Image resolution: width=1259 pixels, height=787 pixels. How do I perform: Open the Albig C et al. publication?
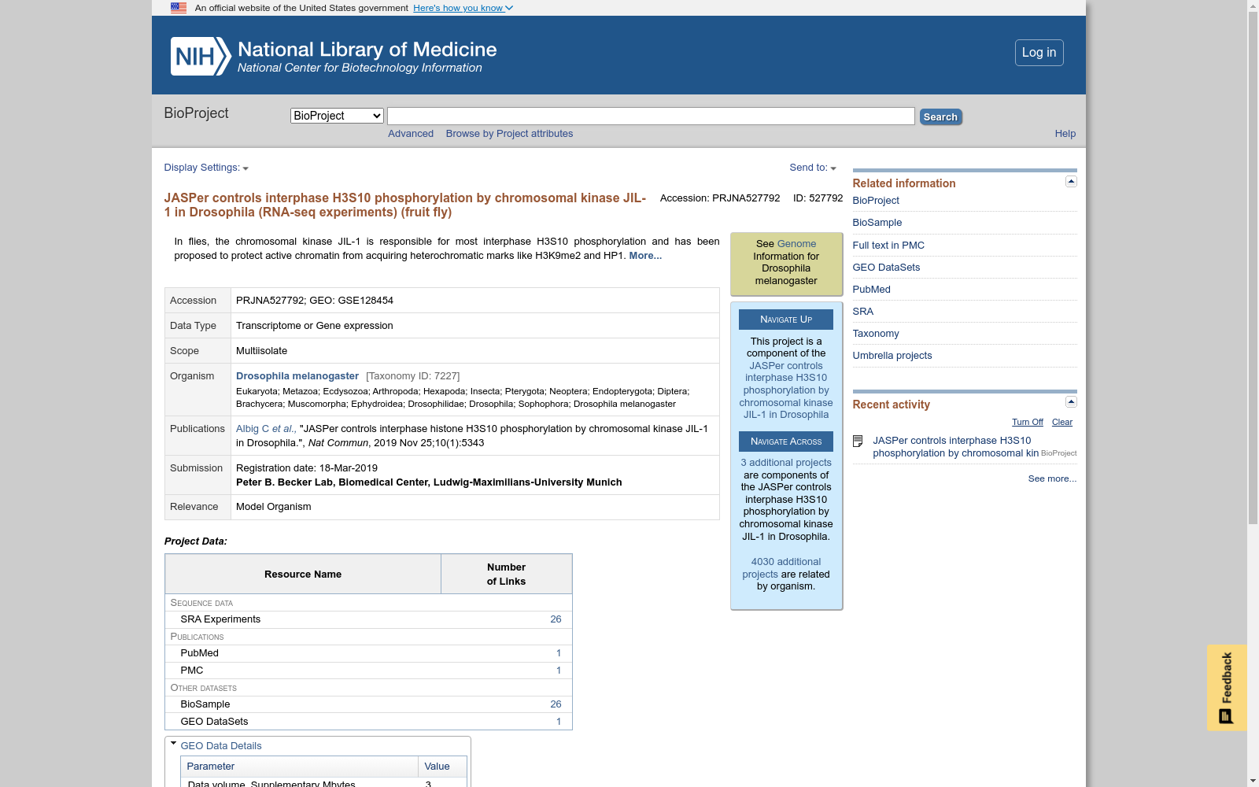tap(266, 429)
